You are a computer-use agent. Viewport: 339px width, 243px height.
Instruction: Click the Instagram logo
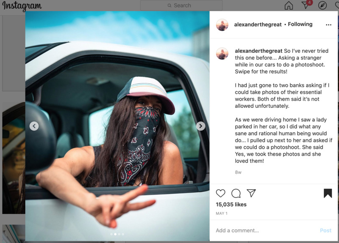(22, 6)
